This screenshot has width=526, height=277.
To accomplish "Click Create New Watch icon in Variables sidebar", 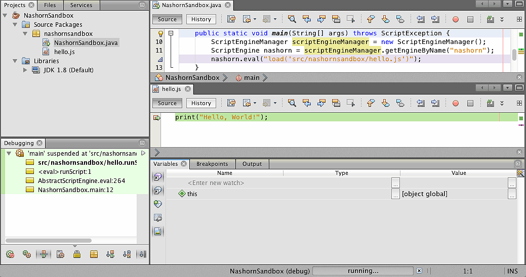I will (x=158, y=204).
